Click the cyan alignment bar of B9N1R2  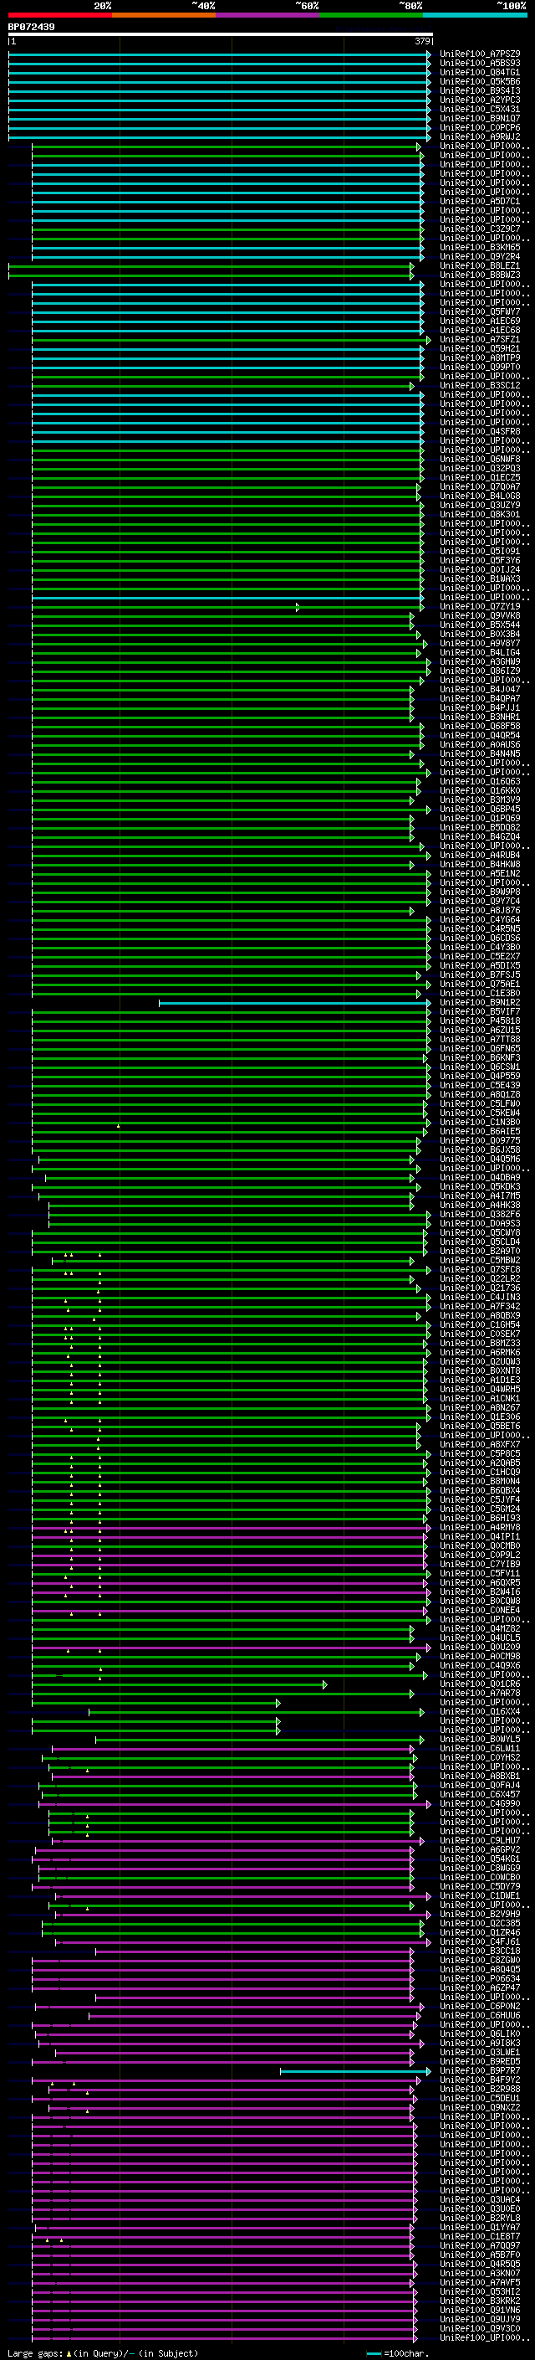pyautogui.click(x=294, y=1003)
